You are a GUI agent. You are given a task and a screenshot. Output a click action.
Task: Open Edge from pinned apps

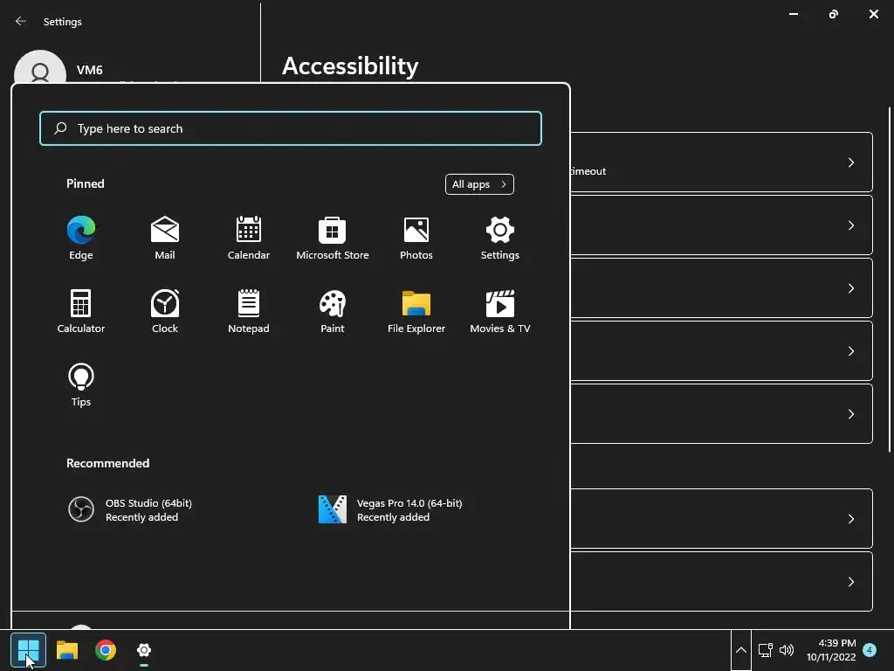[x=81, y=238]
